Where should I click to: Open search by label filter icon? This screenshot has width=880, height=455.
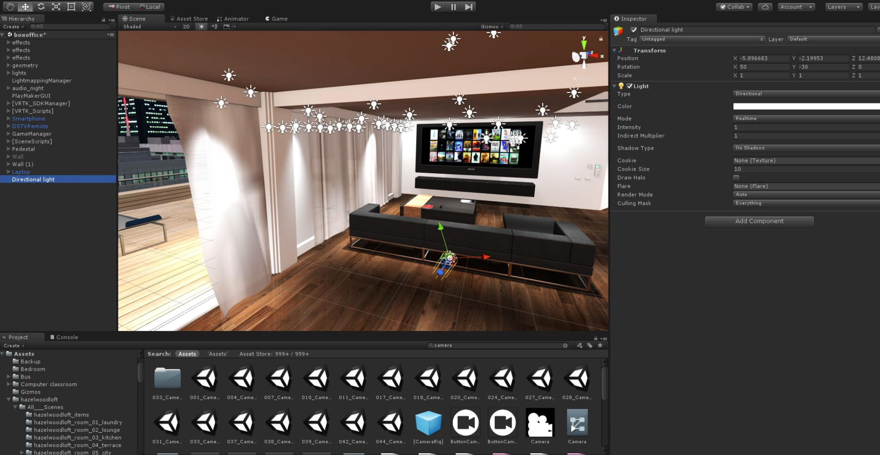[590, 345]
